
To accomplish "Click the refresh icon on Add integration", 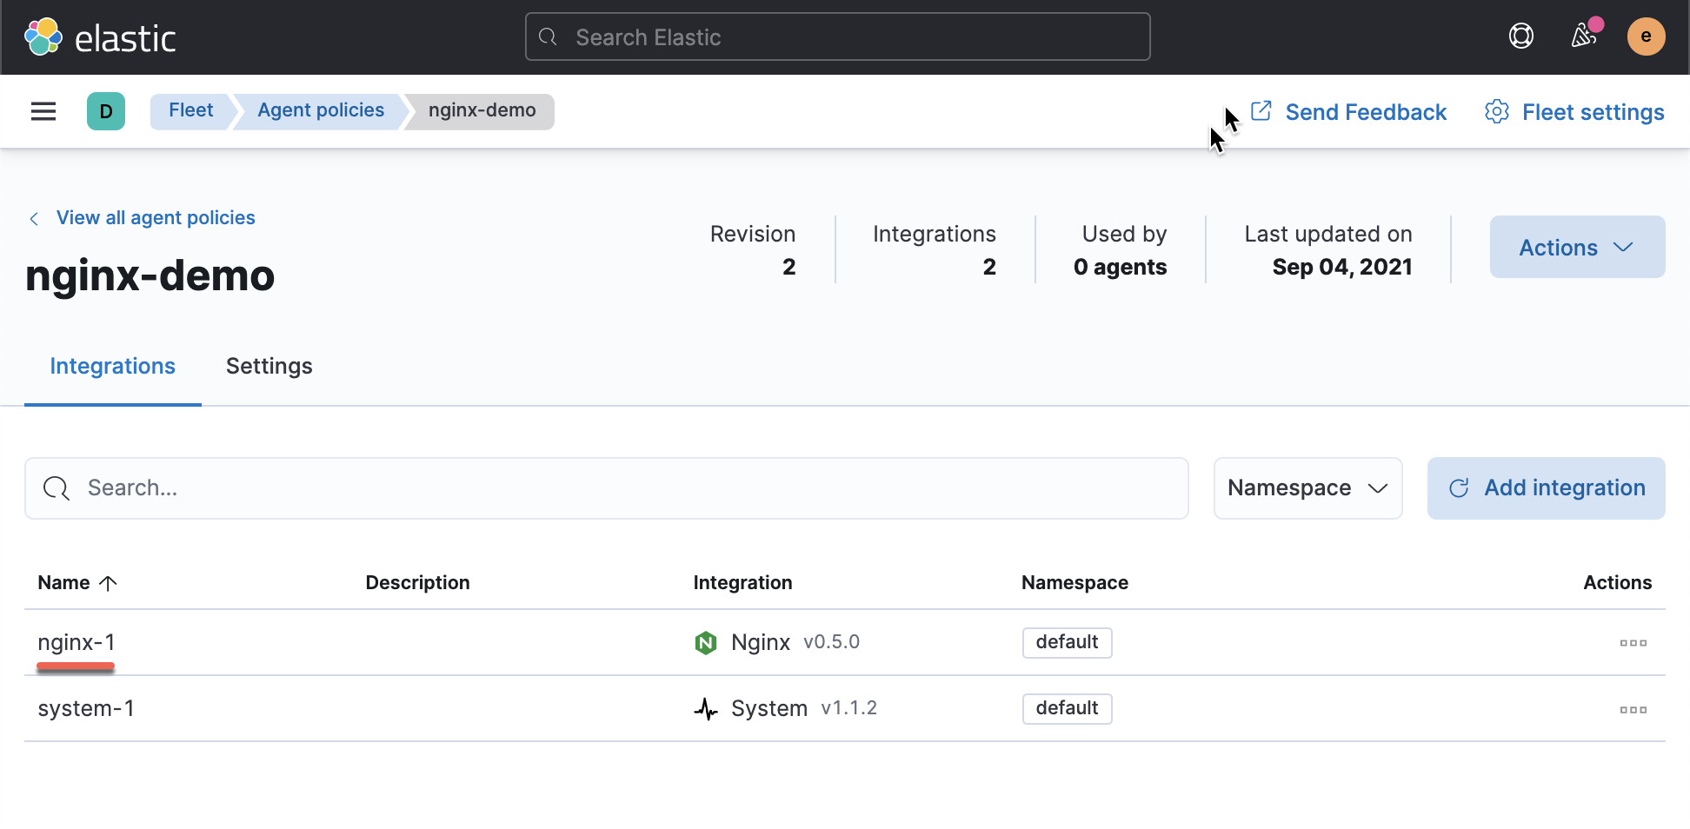I will click(1460, 488).
